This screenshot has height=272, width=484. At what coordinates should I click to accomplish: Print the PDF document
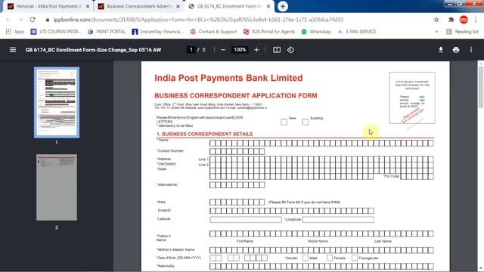(x=456, y=50)
